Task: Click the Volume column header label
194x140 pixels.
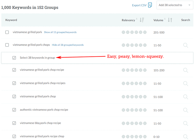Action: 158,20
